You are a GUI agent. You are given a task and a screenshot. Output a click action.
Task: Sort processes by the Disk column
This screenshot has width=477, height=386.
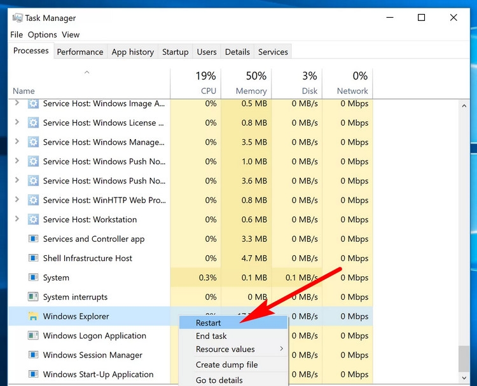[x=296, y=84]
